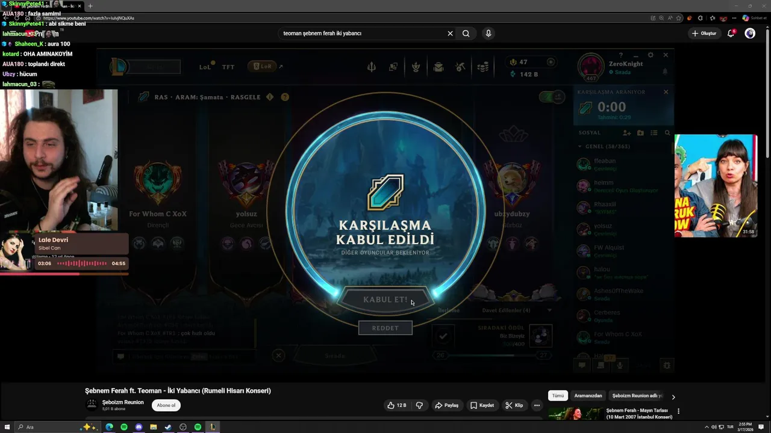The image size is (771, 433).
Task: Show more filter chips with the arrow
Action: point(673,397)
